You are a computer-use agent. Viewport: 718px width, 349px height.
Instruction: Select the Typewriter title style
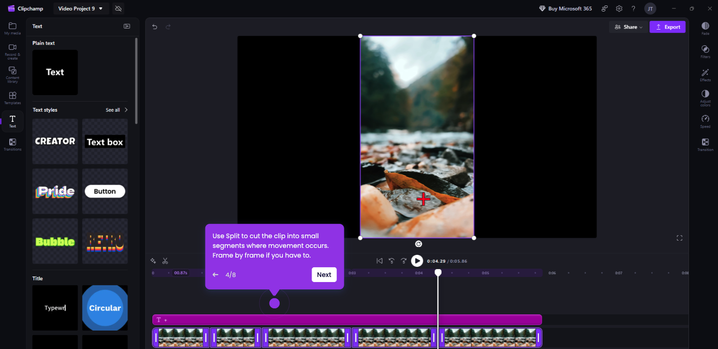pos(55,308)
